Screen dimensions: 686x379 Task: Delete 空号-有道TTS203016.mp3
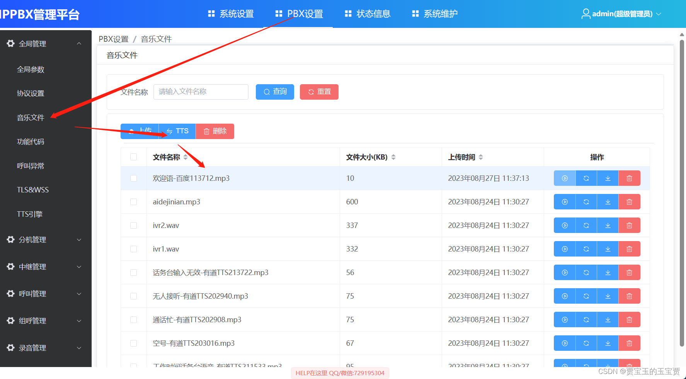630,343
